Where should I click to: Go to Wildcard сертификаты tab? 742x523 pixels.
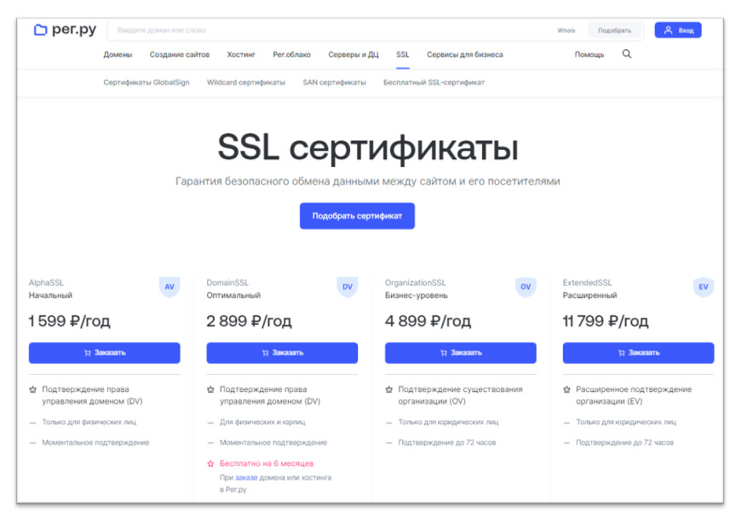(246, 83)
